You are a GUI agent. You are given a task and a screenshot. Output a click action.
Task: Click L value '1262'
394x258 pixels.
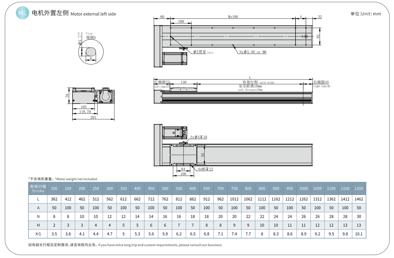click(x=304, y=199)
